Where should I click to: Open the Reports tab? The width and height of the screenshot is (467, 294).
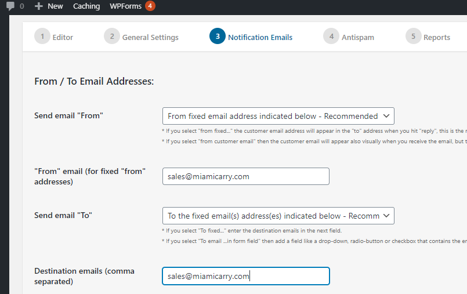437,38
